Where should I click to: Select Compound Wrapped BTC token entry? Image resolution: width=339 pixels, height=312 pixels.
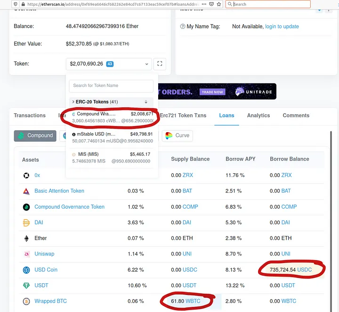coord(112,118)
